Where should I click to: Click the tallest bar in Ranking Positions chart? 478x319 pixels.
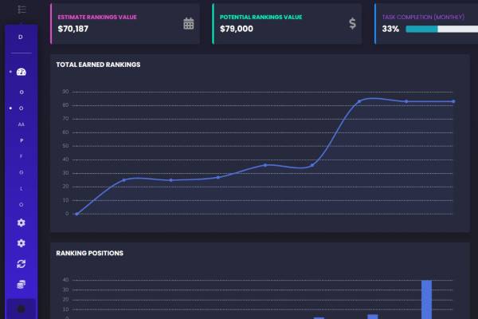coord(426,299)
